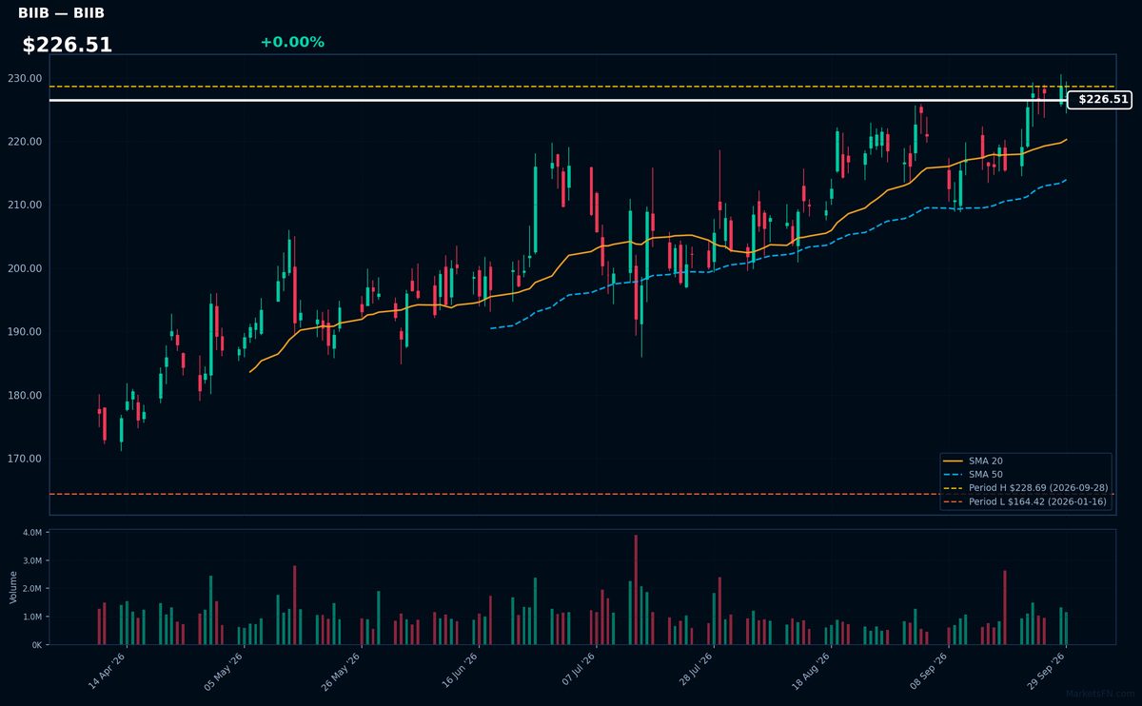Screen dimensions: 1142x706
Task: Click the 1.0M volume axis label
Action: tap(31, 617)
